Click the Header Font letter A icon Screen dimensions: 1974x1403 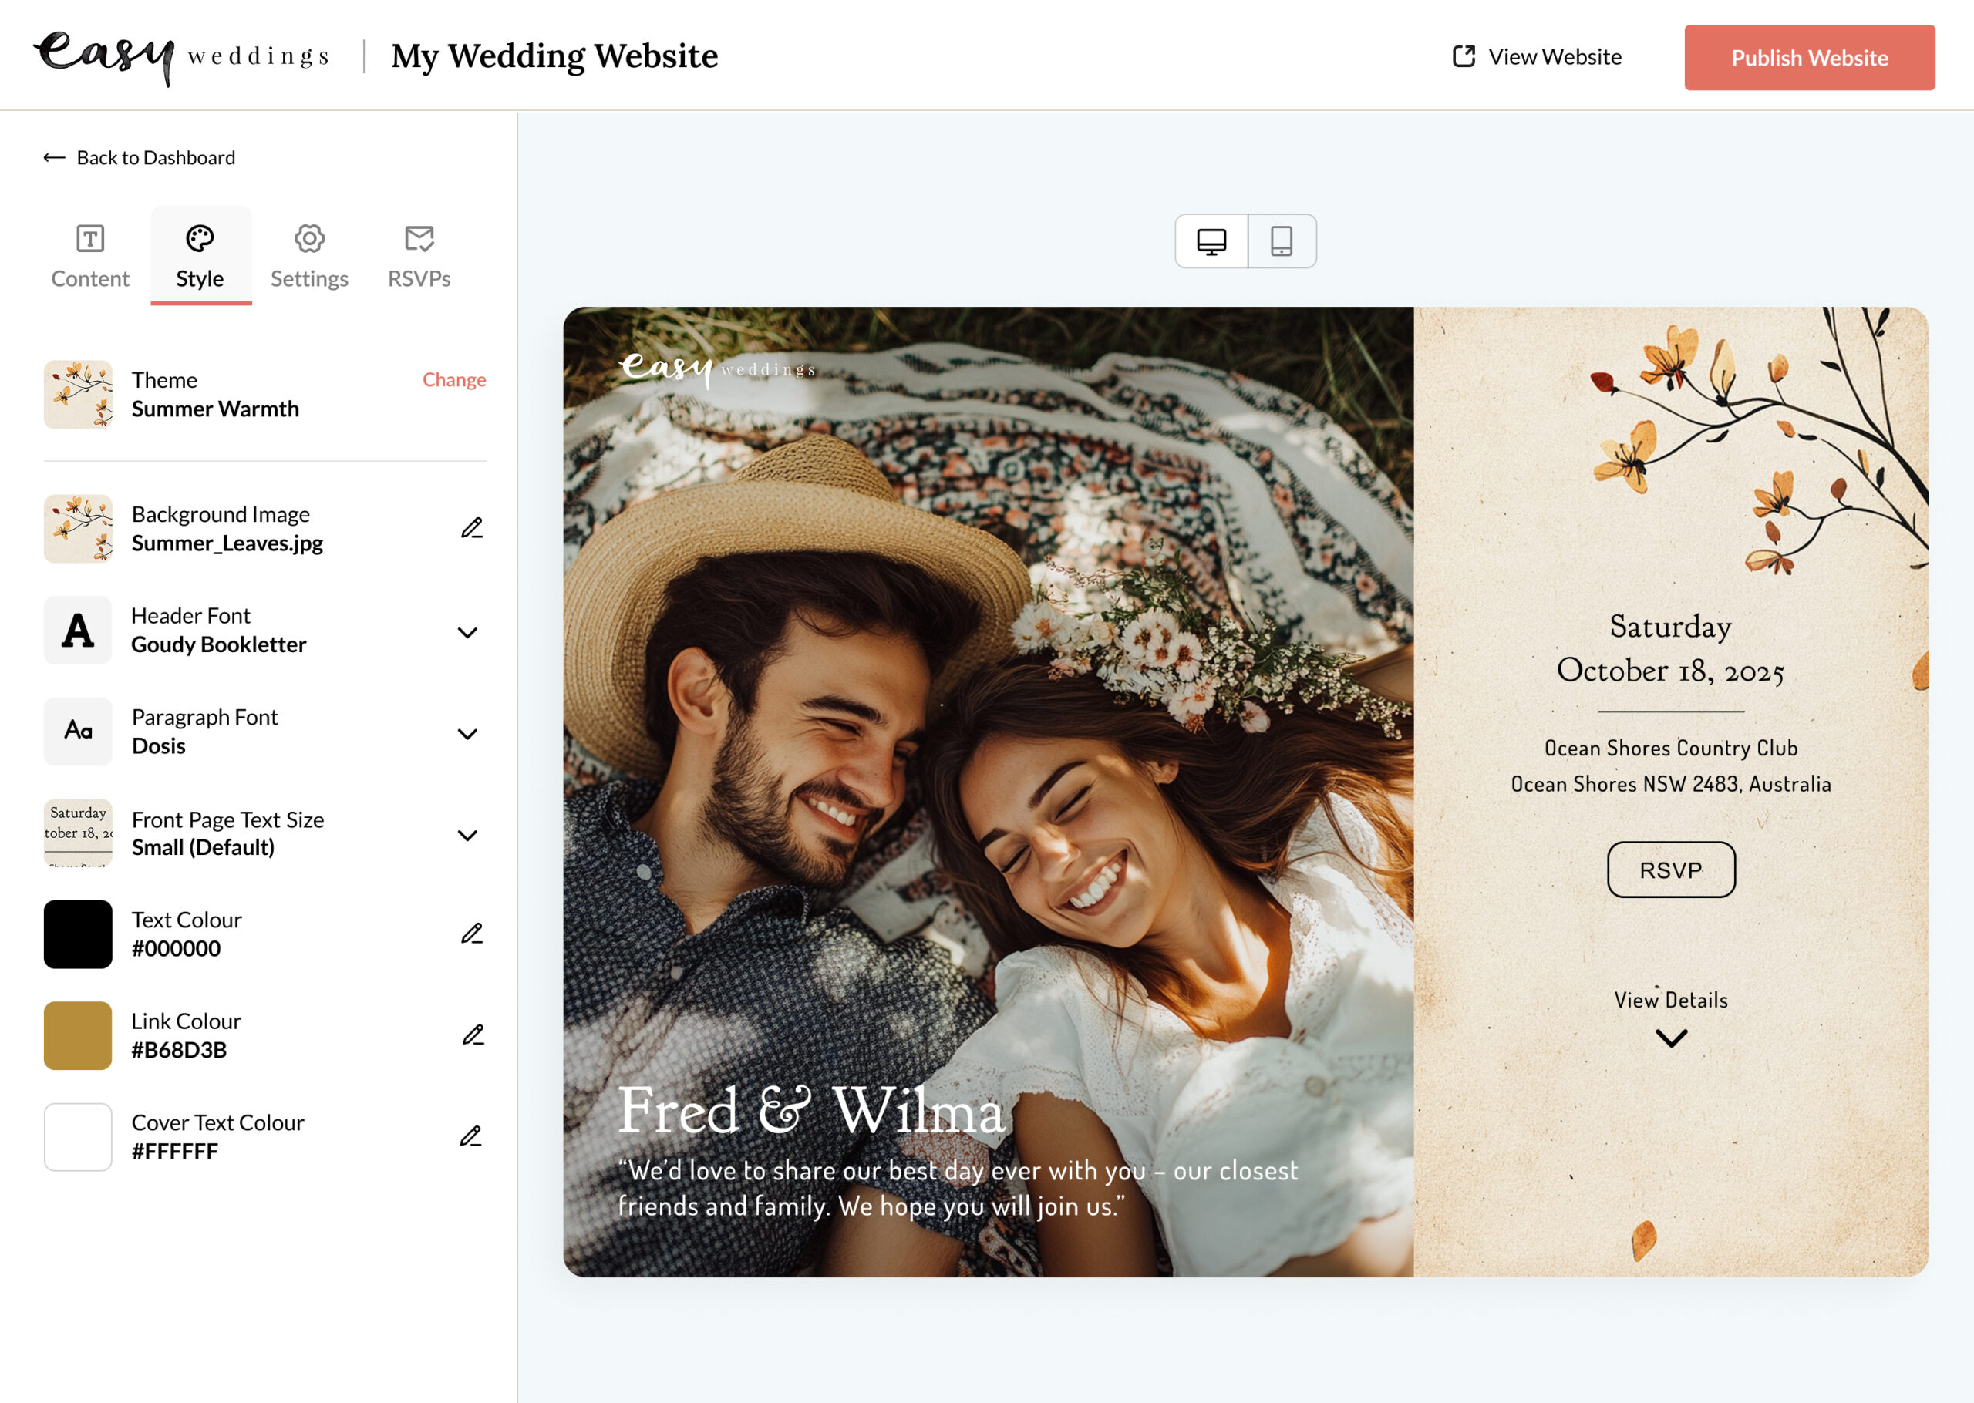tap(78, 631)
